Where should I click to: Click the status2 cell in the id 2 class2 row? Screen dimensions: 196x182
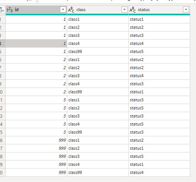[159, 68]
